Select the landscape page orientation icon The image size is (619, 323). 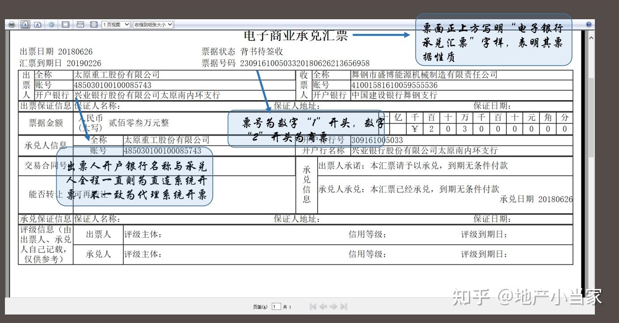click(x=38, y=25)
